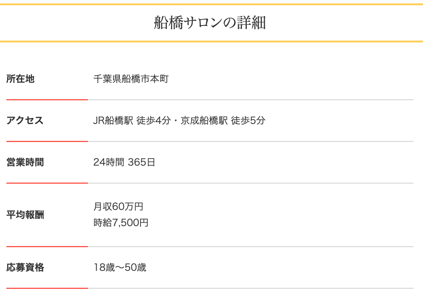Click the yellow line above the heading
This screenshot has height=293, width=423.
coord(211,5)
